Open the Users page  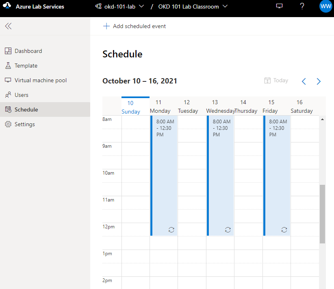45,95
